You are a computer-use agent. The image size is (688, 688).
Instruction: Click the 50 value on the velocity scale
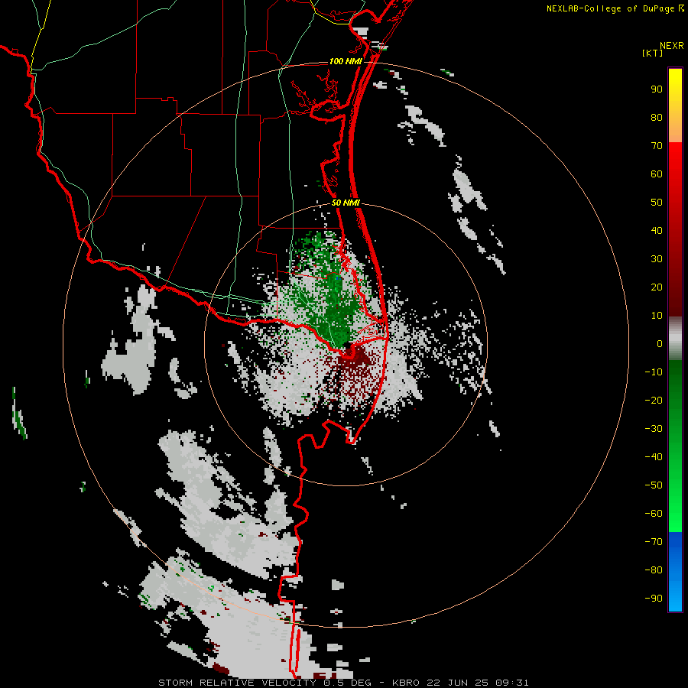(657, 203)
